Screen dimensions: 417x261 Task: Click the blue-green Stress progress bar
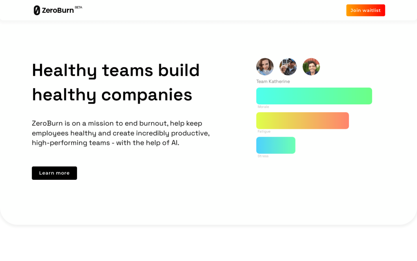click(x=276, y=145)
